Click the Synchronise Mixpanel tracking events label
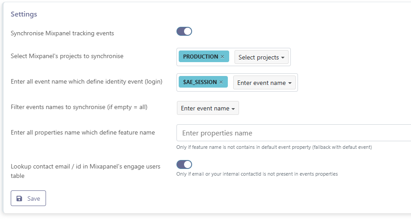Image resolution: width=411 pixels, height=219 pixels. [62, 33]
